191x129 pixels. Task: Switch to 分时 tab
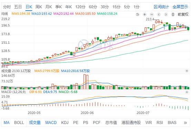[x=7, y=7]
